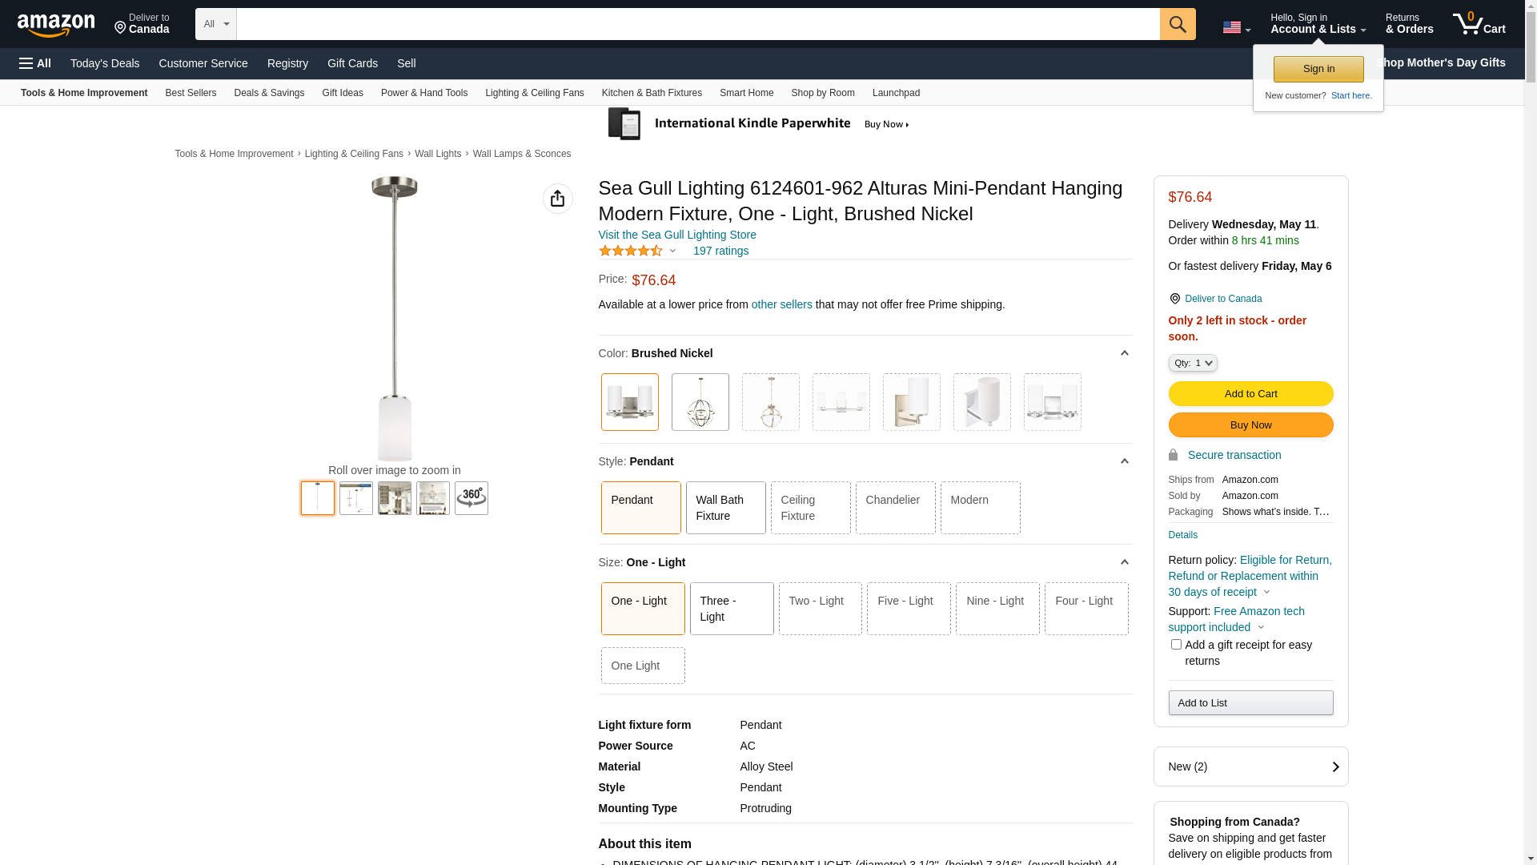
Task: Open the quantity dropdown
Action: 1192,364
